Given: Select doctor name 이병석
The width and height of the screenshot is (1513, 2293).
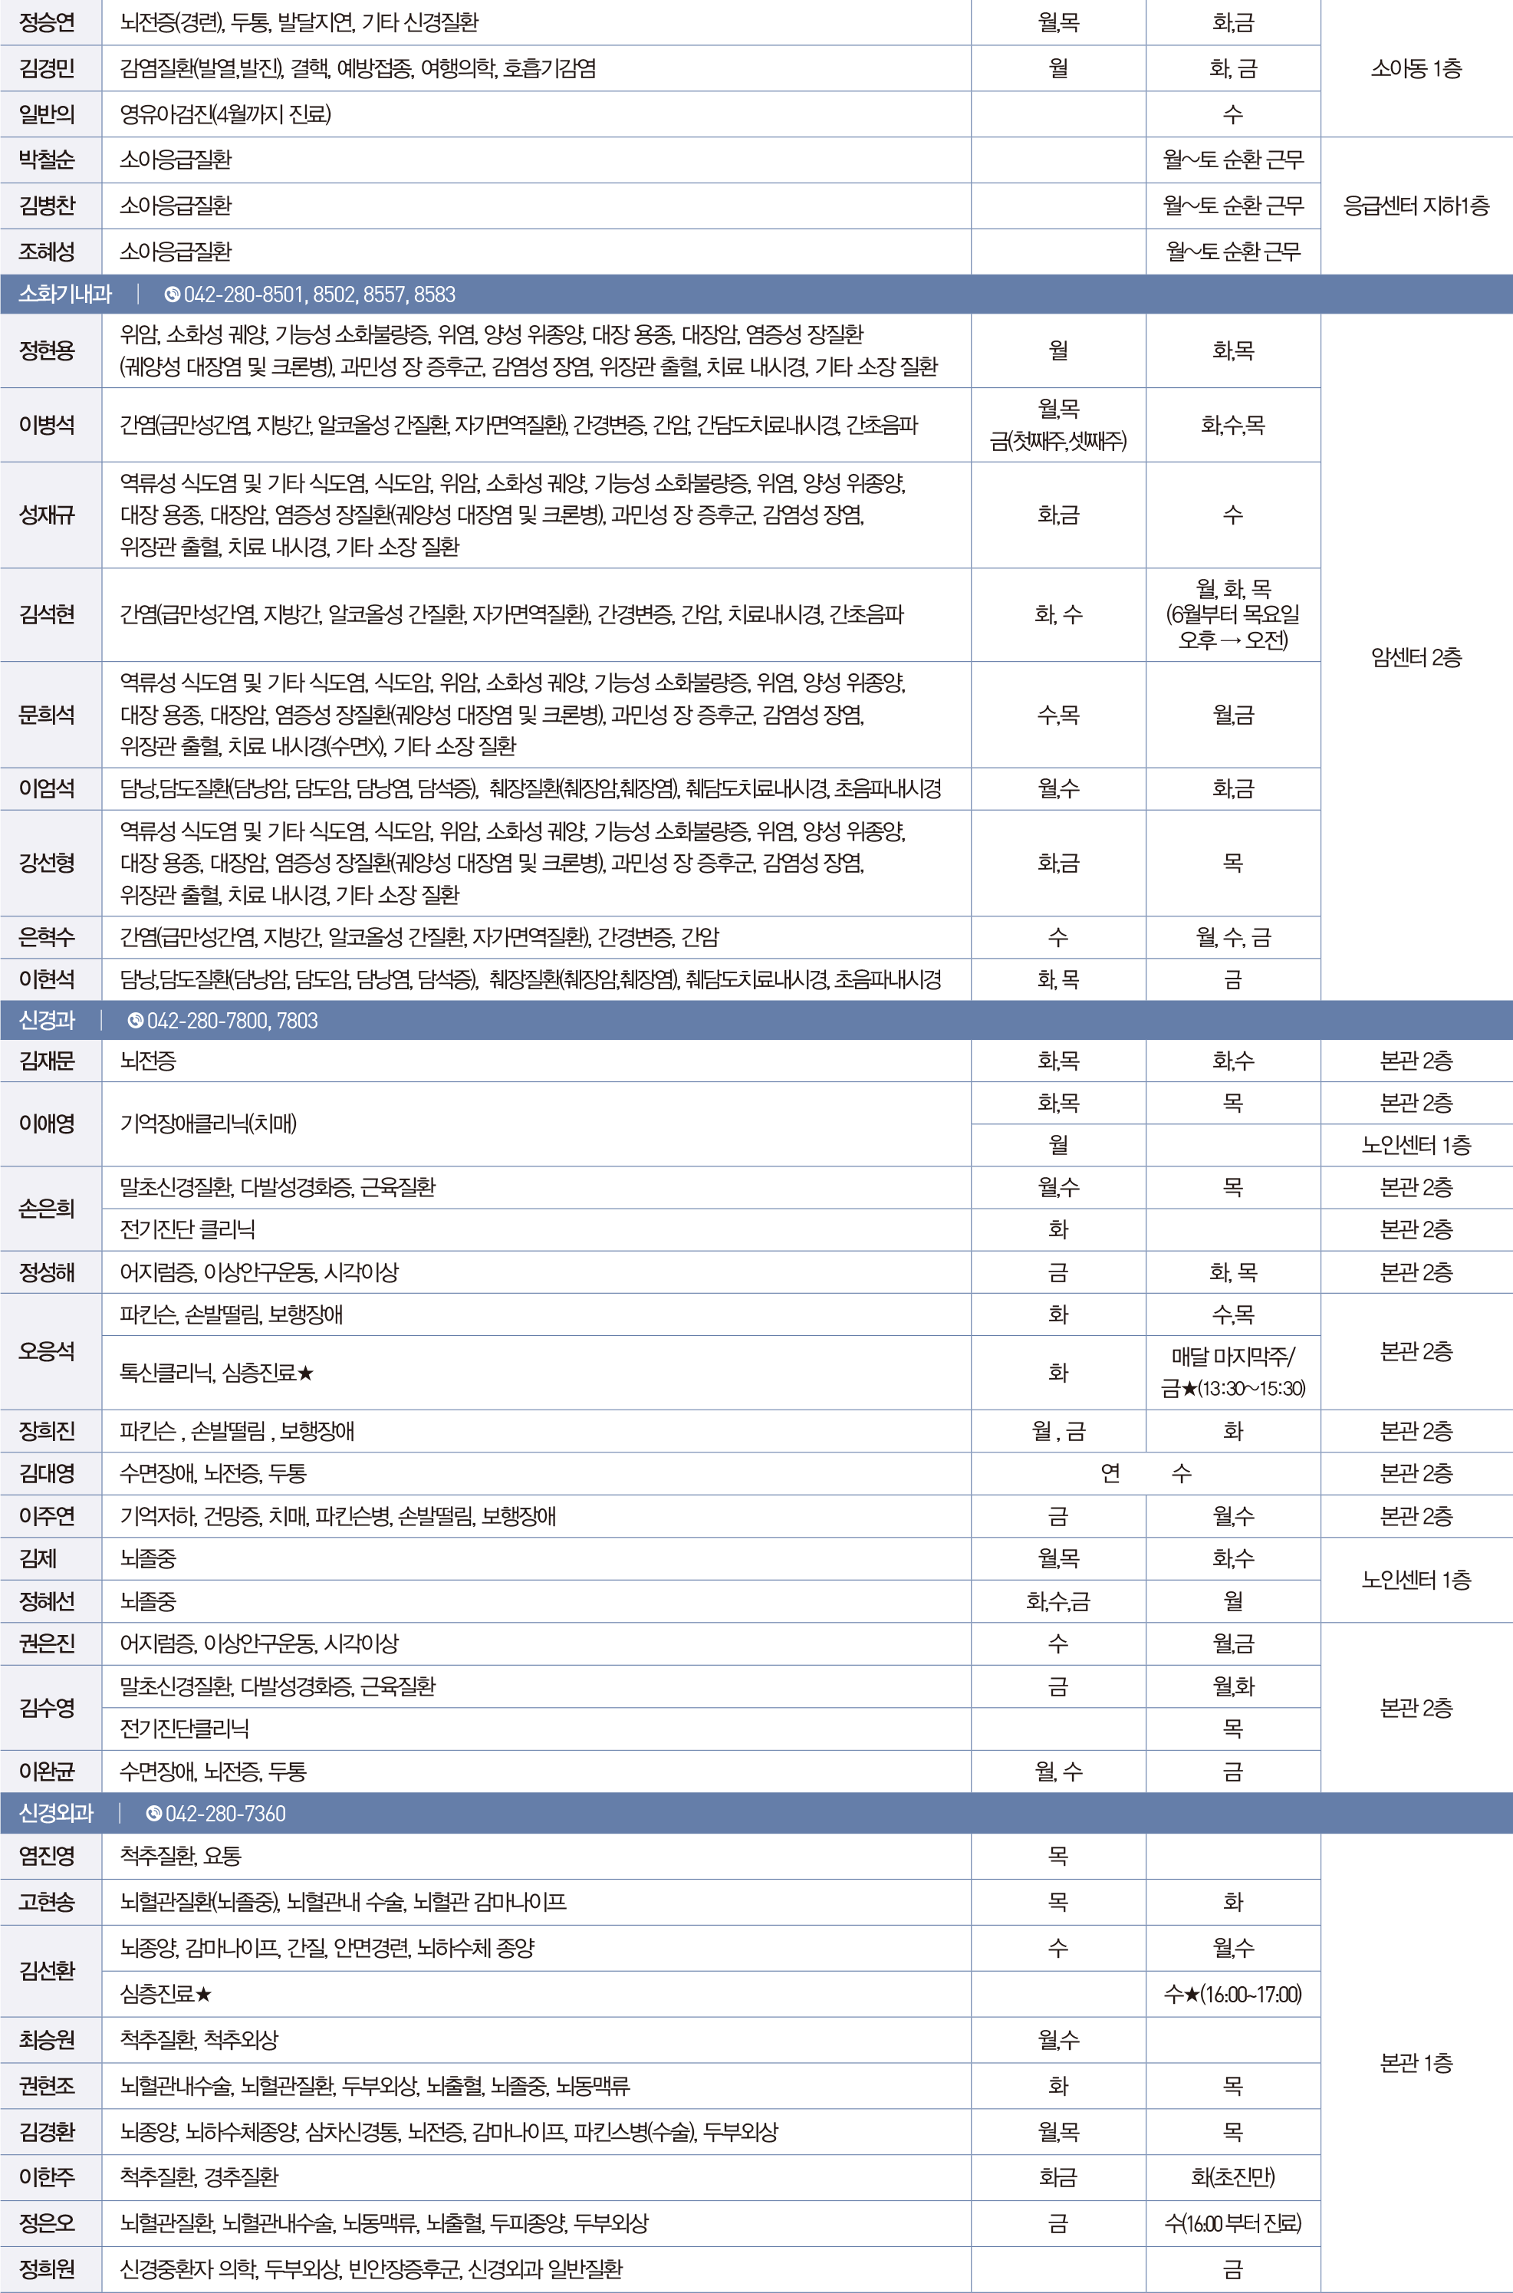Looking at the screenshot, I should coord(48,425).
